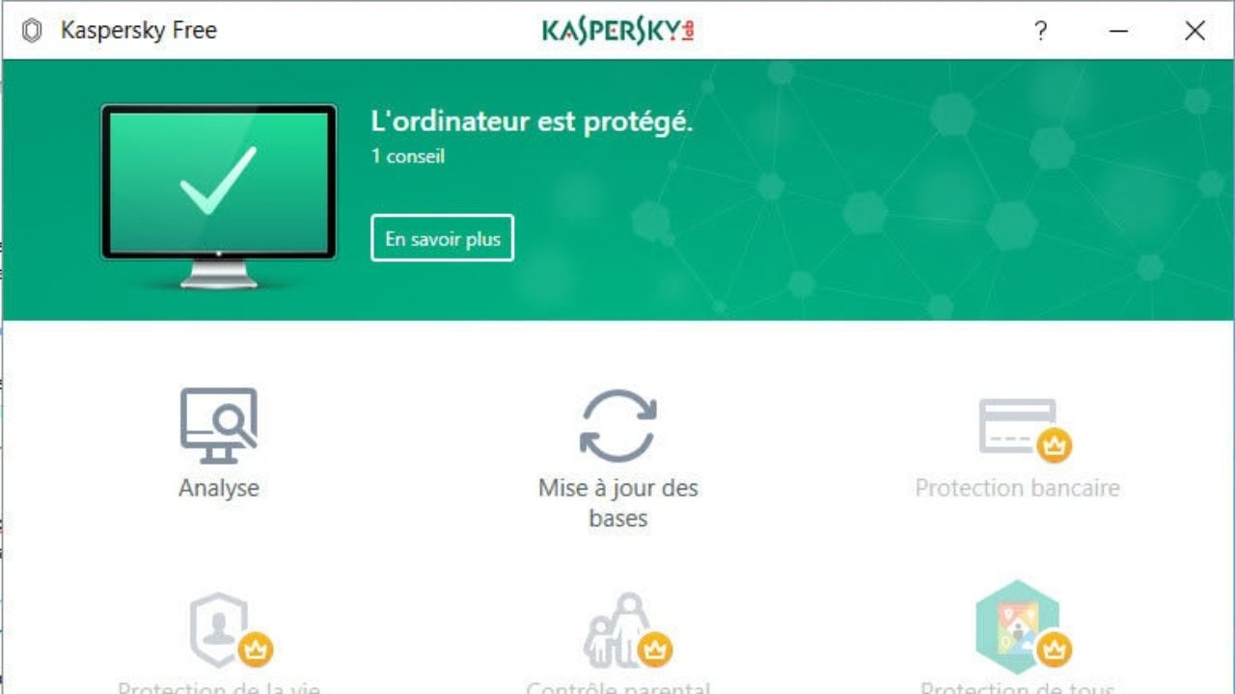
Task: Click the 1 conseil link
Action: click(408, 155)
